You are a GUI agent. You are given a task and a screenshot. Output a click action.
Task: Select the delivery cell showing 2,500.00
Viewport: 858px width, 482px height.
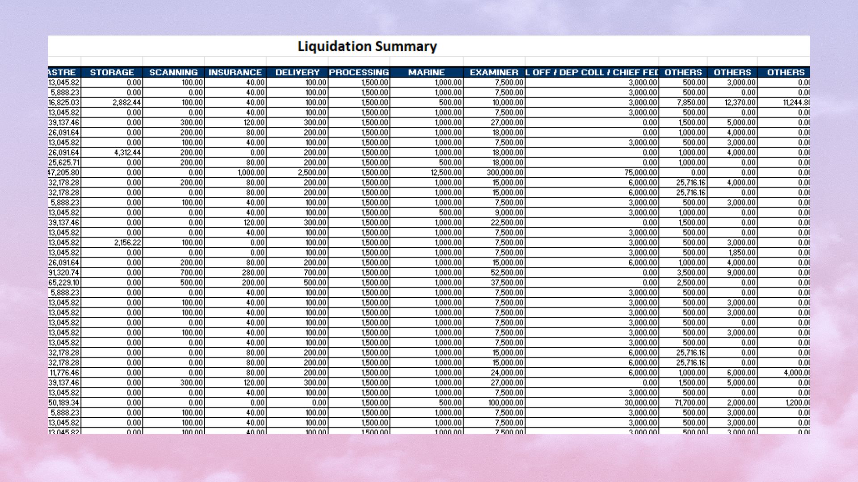312,173
